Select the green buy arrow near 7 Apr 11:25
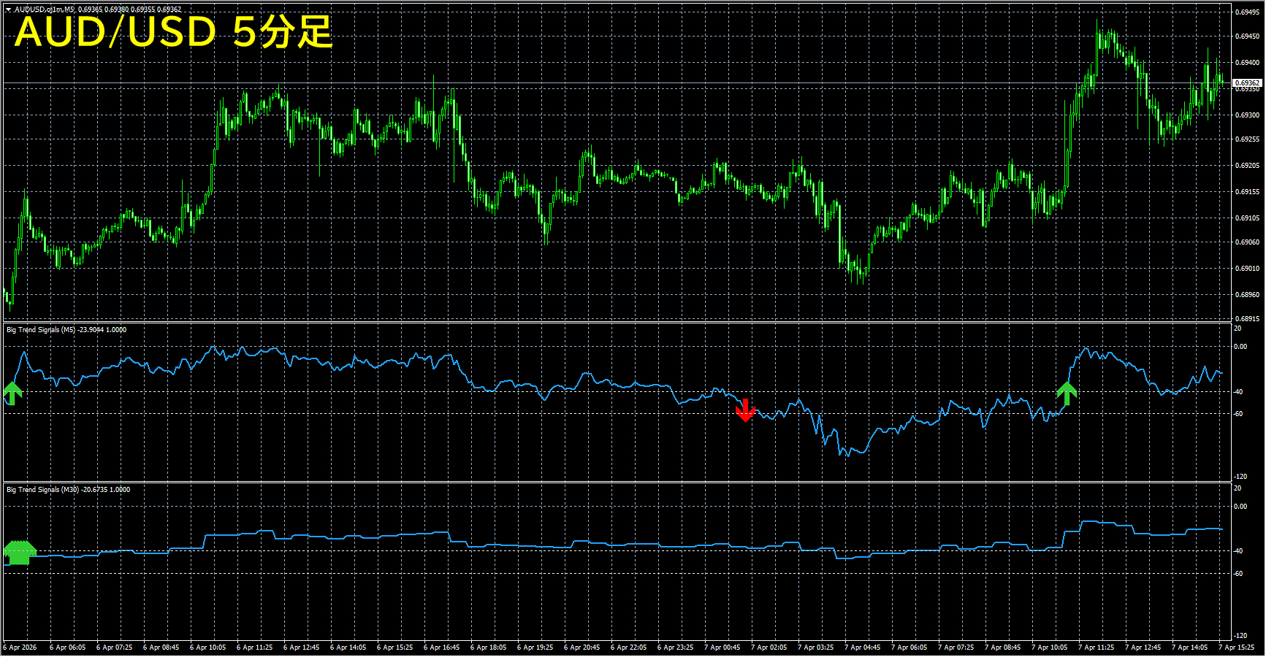 pyautogui.click(x=1067, y=393)
